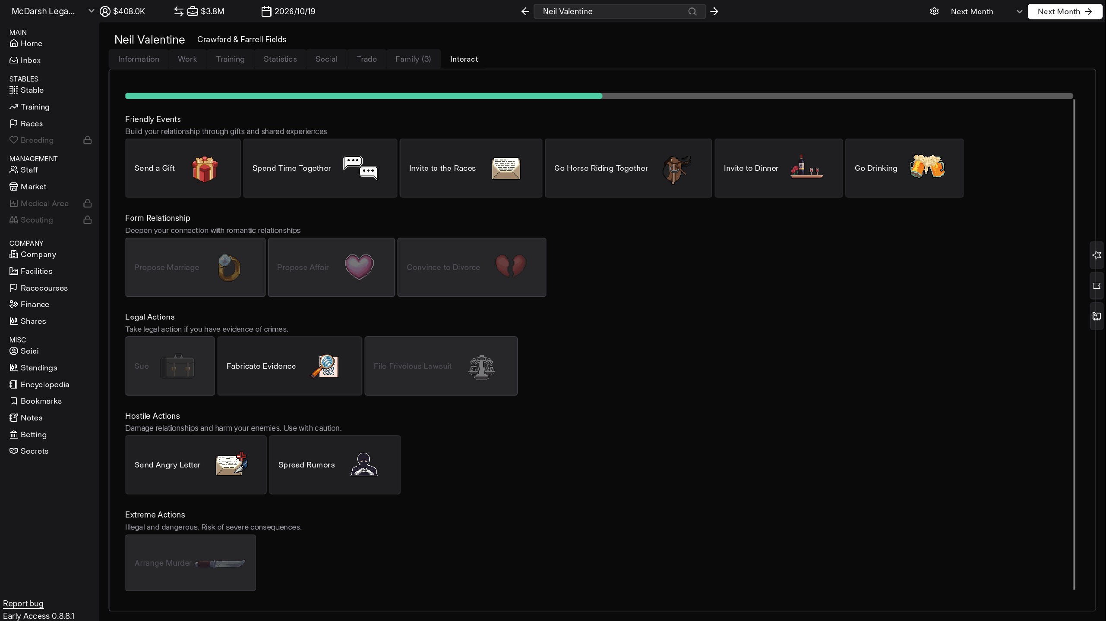The width and height of the screenshot is (1106, 621).
Task: Switch to the Statistics tab
Action: tap(280, 59)
